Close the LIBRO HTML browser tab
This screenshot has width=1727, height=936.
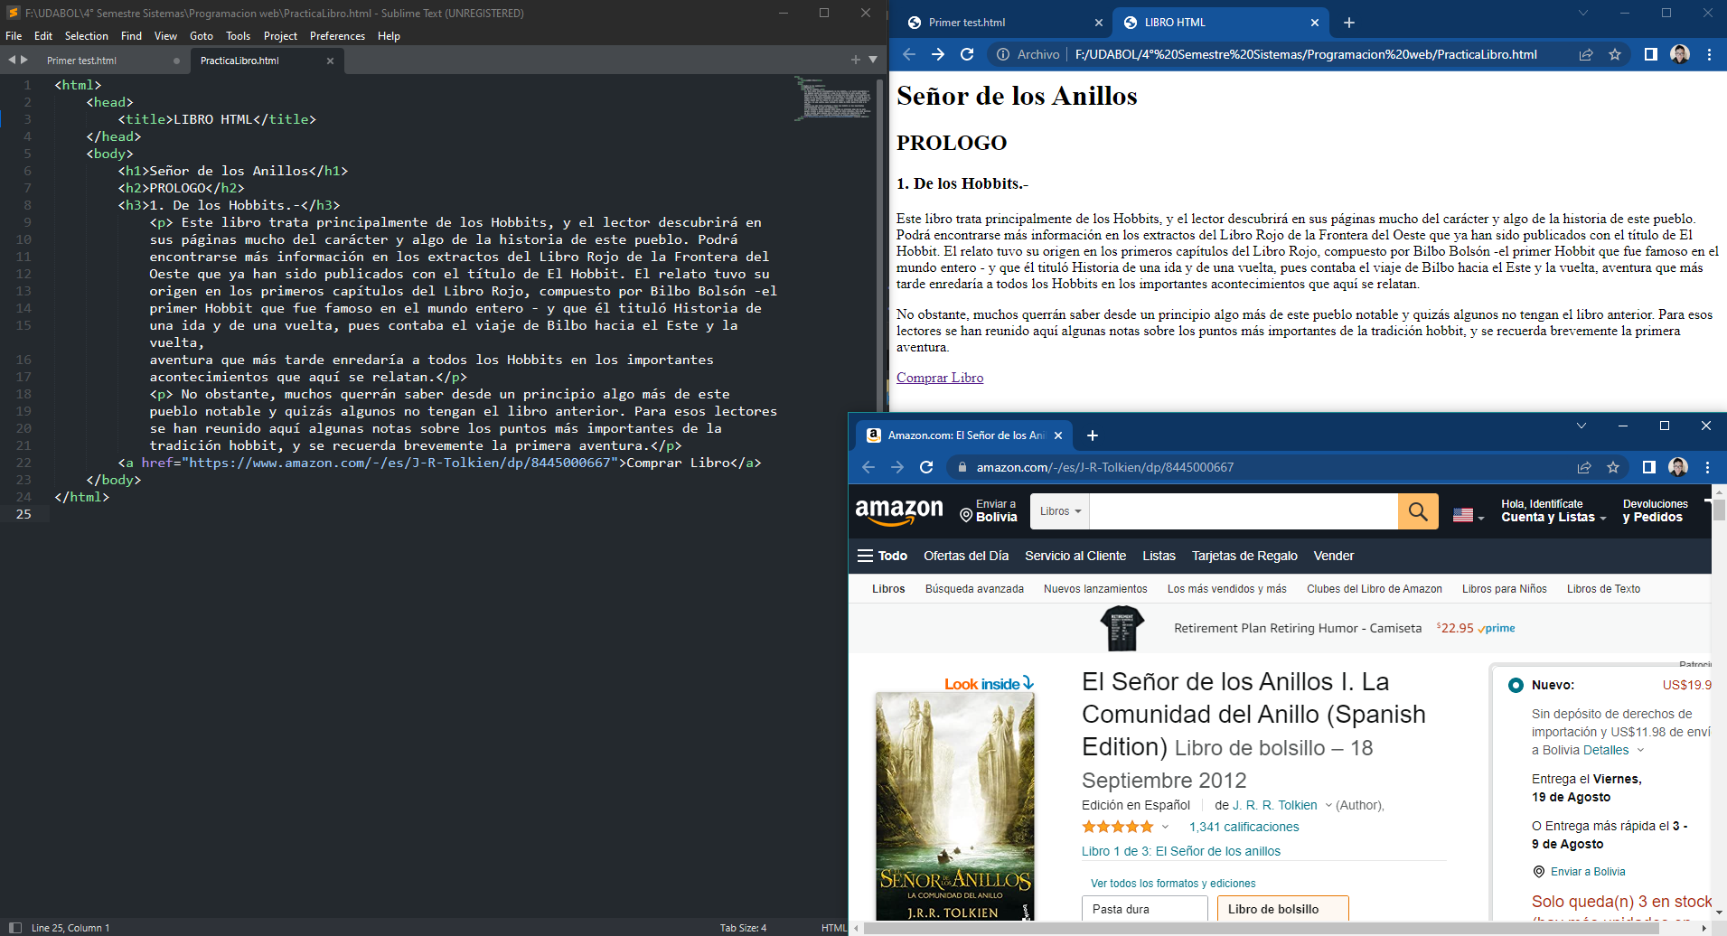coord(1315,23)
